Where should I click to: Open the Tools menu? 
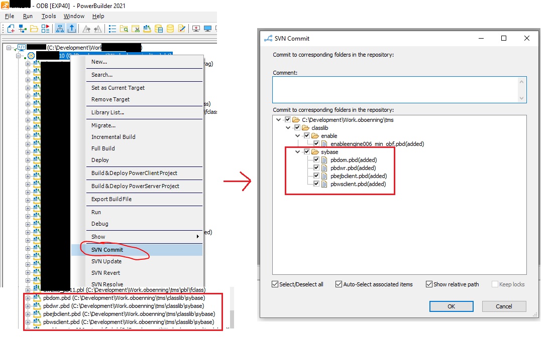(x=49, y=16)
